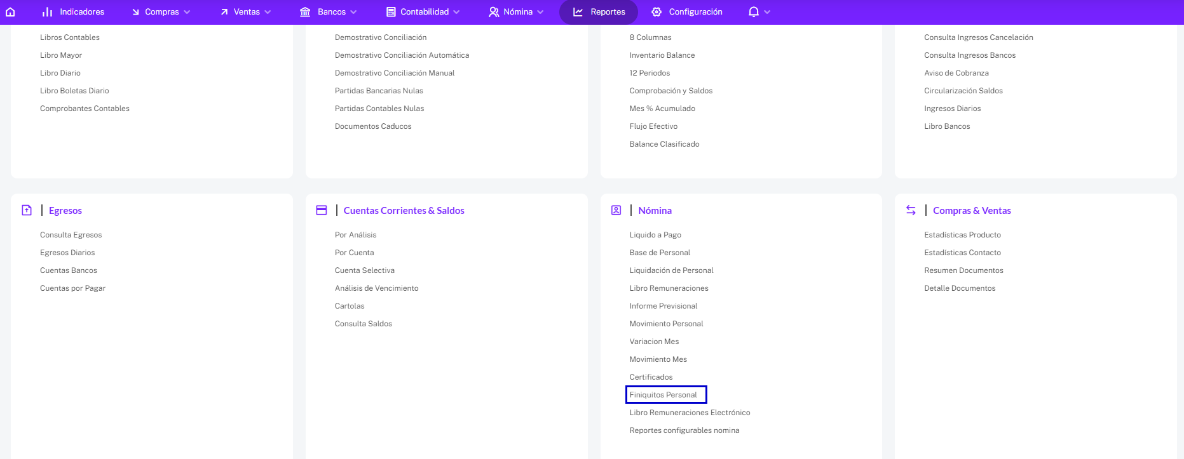Click the Cuentas Corrientes & Saldos card icon
Image resolution: width=1184 pixels, height=459 pixels.
322,210
